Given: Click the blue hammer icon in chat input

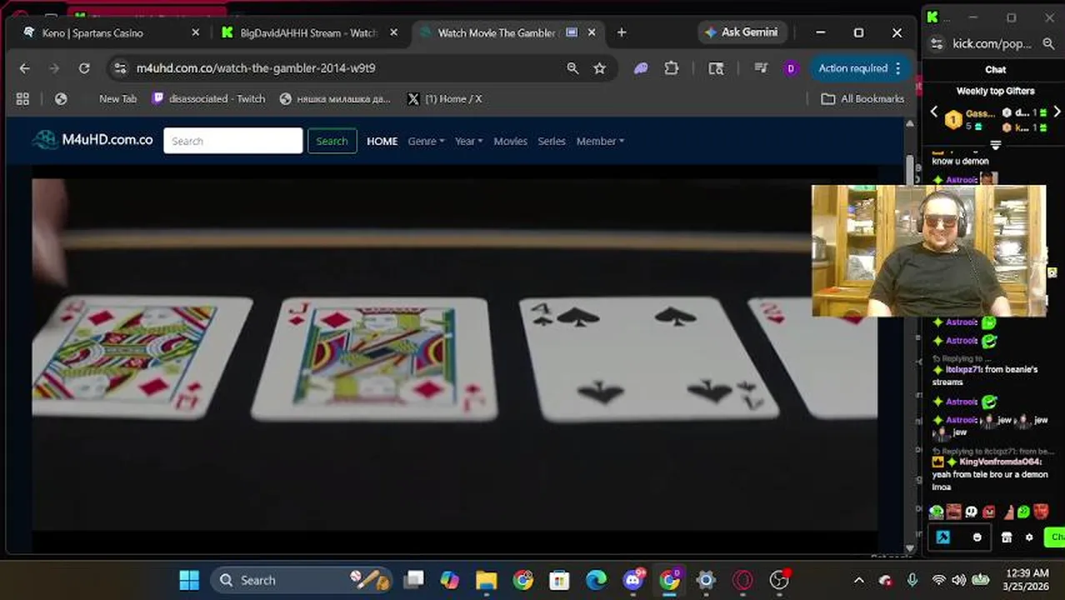Looking at the screenshot, I should click(942, 537).
